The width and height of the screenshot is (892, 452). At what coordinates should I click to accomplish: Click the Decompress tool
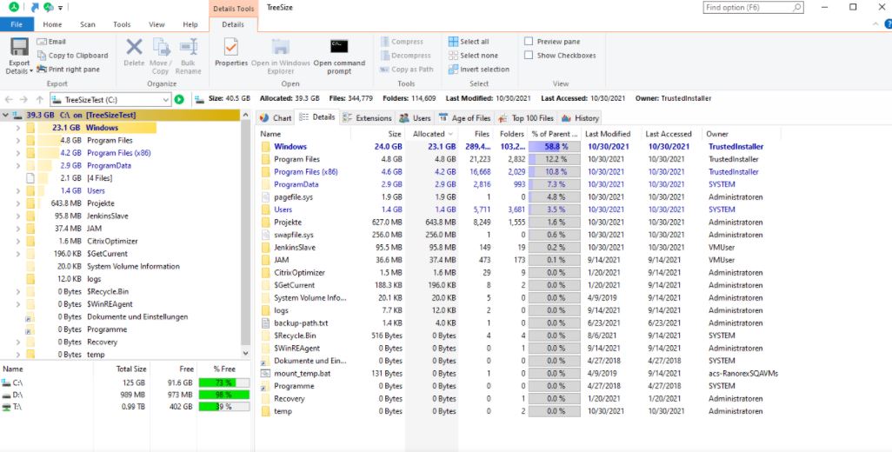[405, 55]
